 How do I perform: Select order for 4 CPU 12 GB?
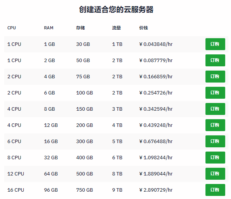(215, 125)
